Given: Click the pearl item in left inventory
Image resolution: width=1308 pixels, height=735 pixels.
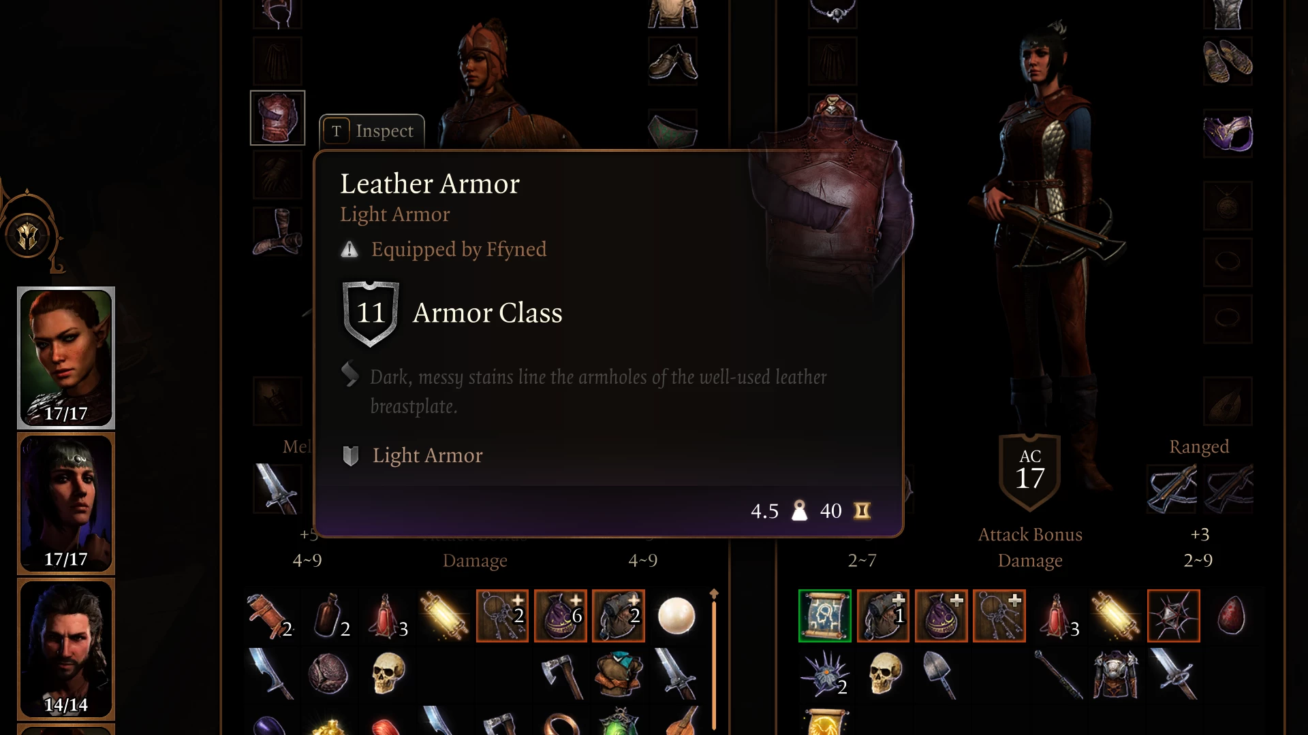Looking at the screenshot, I should 676,617.
